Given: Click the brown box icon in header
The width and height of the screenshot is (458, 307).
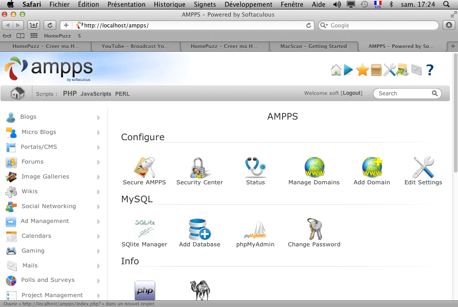Looking at the screenshot, I should click(376, 70).
